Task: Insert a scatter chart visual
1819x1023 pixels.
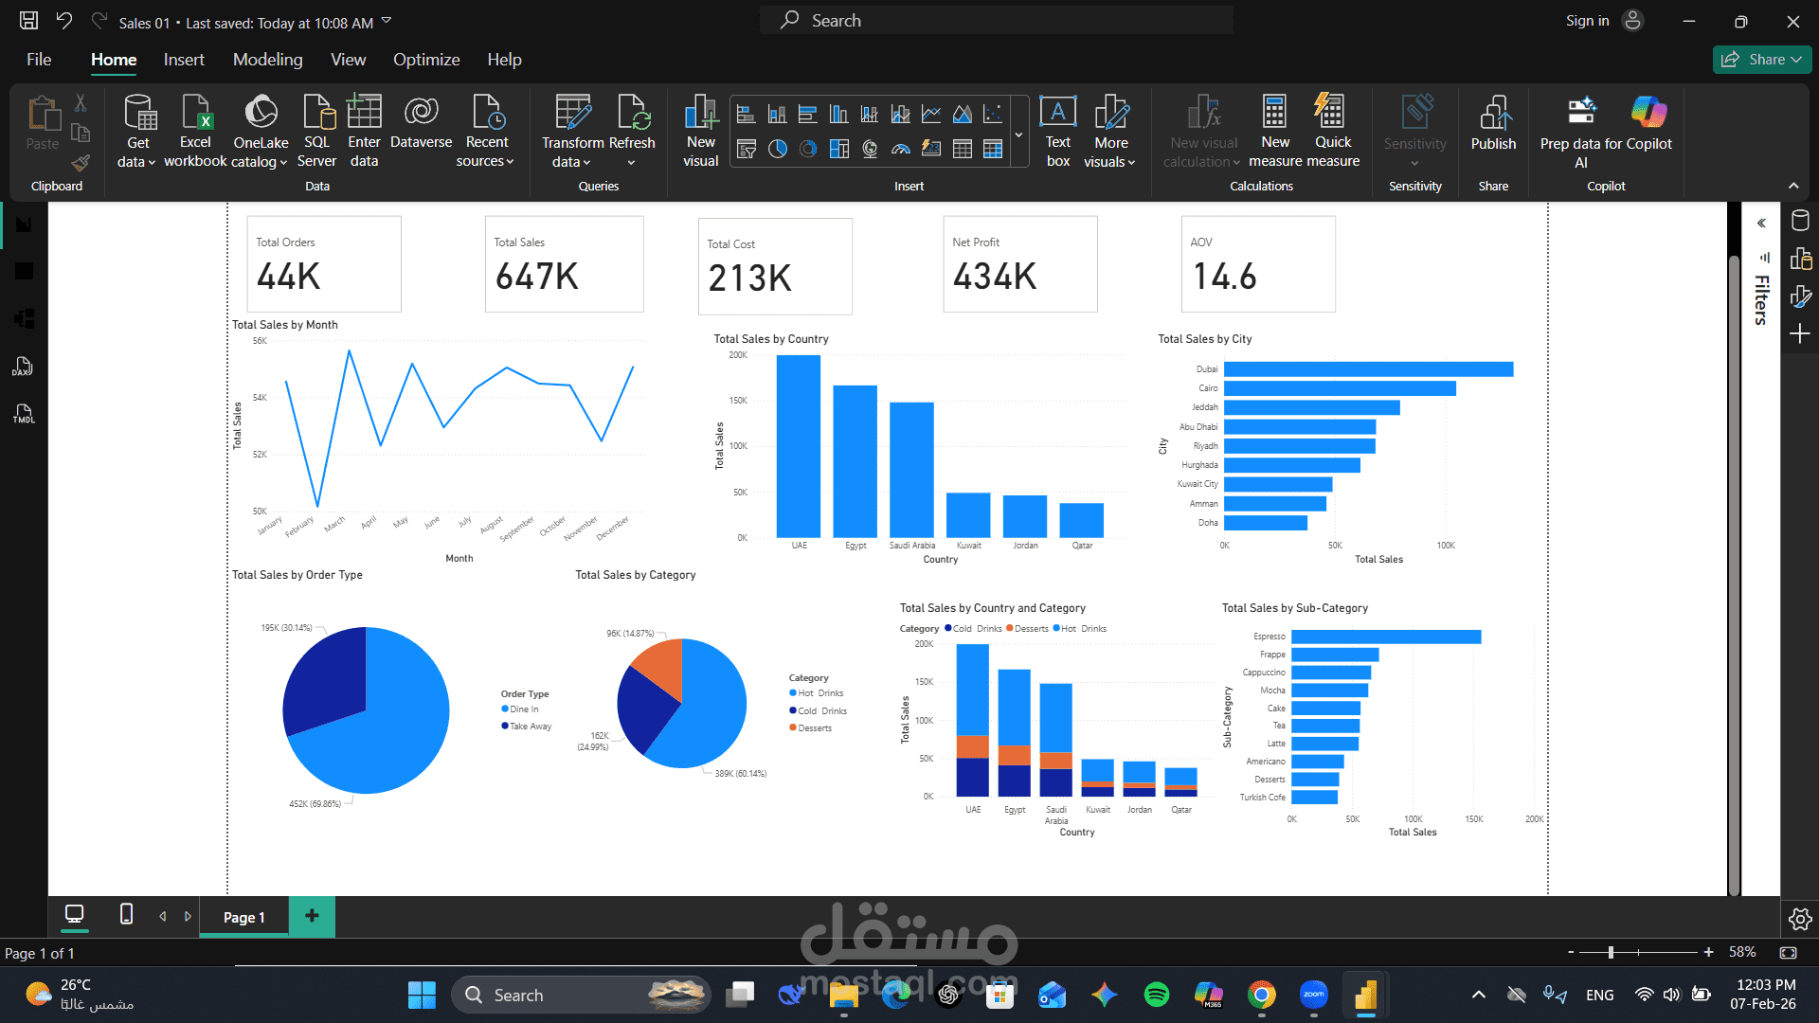Action: 993,115
